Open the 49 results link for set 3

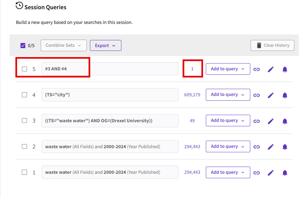[x=192, y=121]
